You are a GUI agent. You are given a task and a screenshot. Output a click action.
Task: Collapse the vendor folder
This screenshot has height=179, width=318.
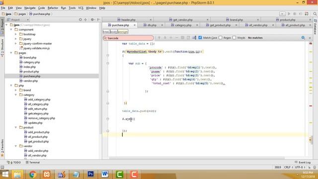[x=16, y=146]
